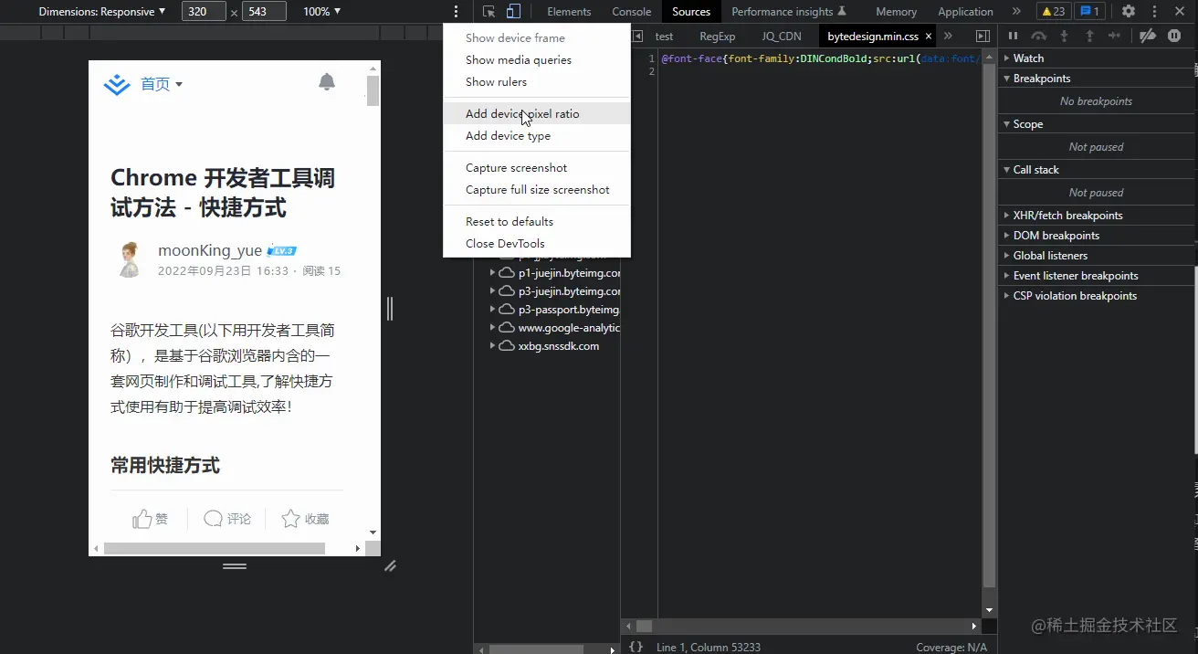Switch to the Memory tab
Viewport: 1198px width, 654px height.
tap(897, 12)
